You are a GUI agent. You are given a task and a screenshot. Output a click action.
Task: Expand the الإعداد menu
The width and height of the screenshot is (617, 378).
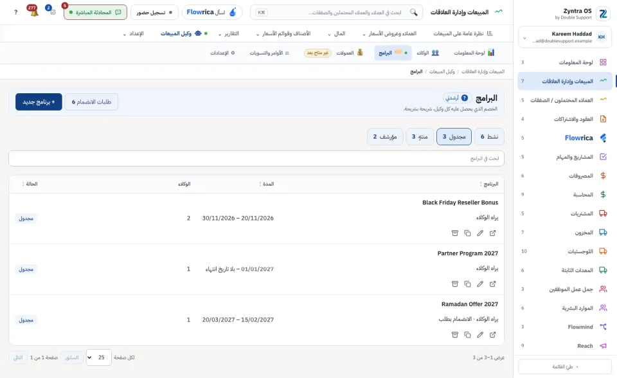[x=134, y=33]
